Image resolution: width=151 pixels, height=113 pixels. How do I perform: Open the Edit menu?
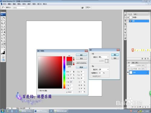point(10,4)
